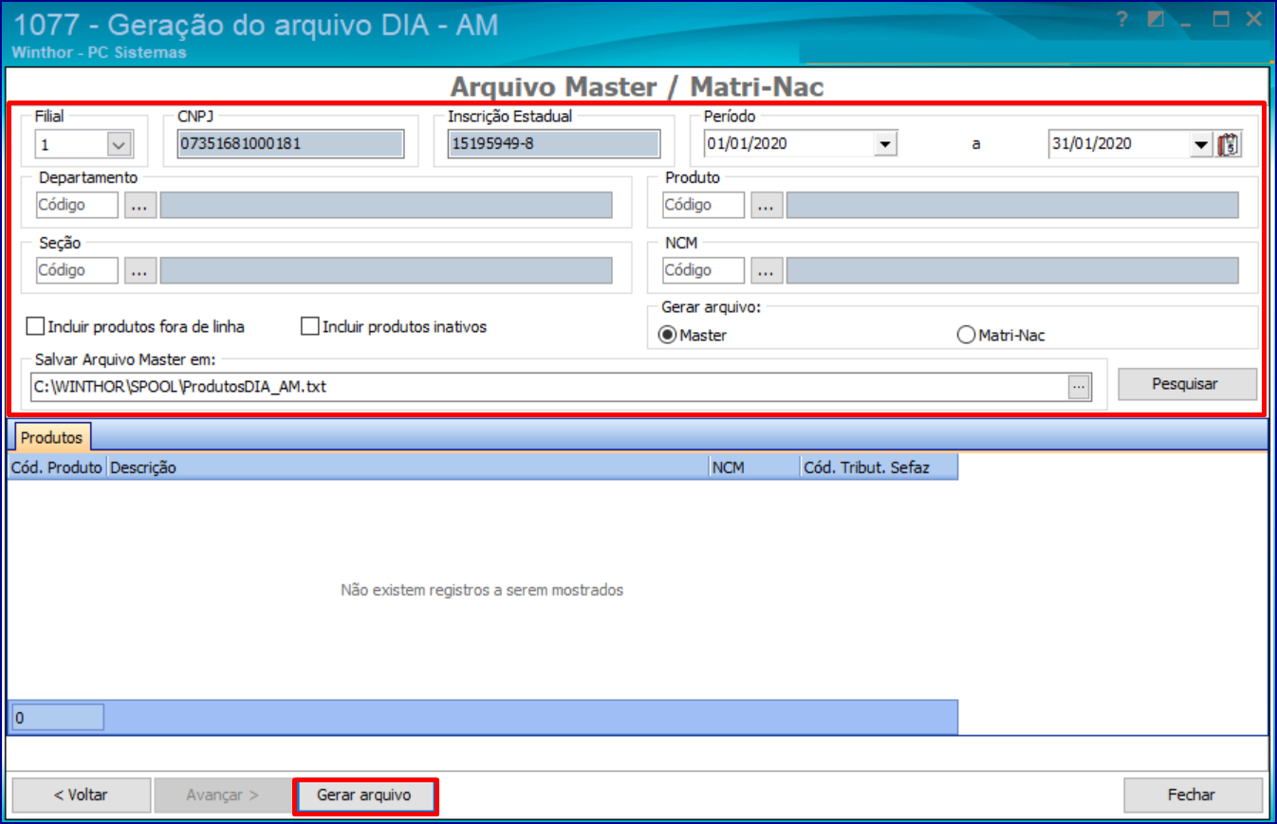Click the Seção Código input field
Image resolution: width=1277 pixels, height=824 pixels.
click(77, 270)
